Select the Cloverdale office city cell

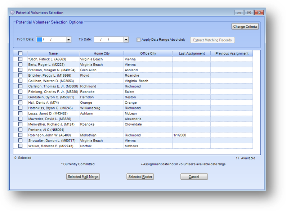pos(148,124)
